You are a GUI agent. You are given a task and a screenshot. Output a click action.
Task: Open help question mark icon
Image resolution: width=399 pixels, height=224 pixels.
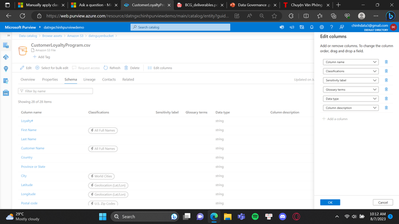(x=332, y=27)
